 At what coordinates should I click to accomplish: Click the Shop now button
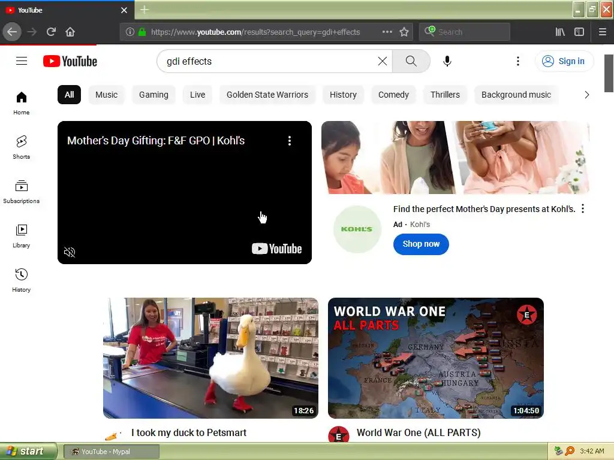[421, 244]
